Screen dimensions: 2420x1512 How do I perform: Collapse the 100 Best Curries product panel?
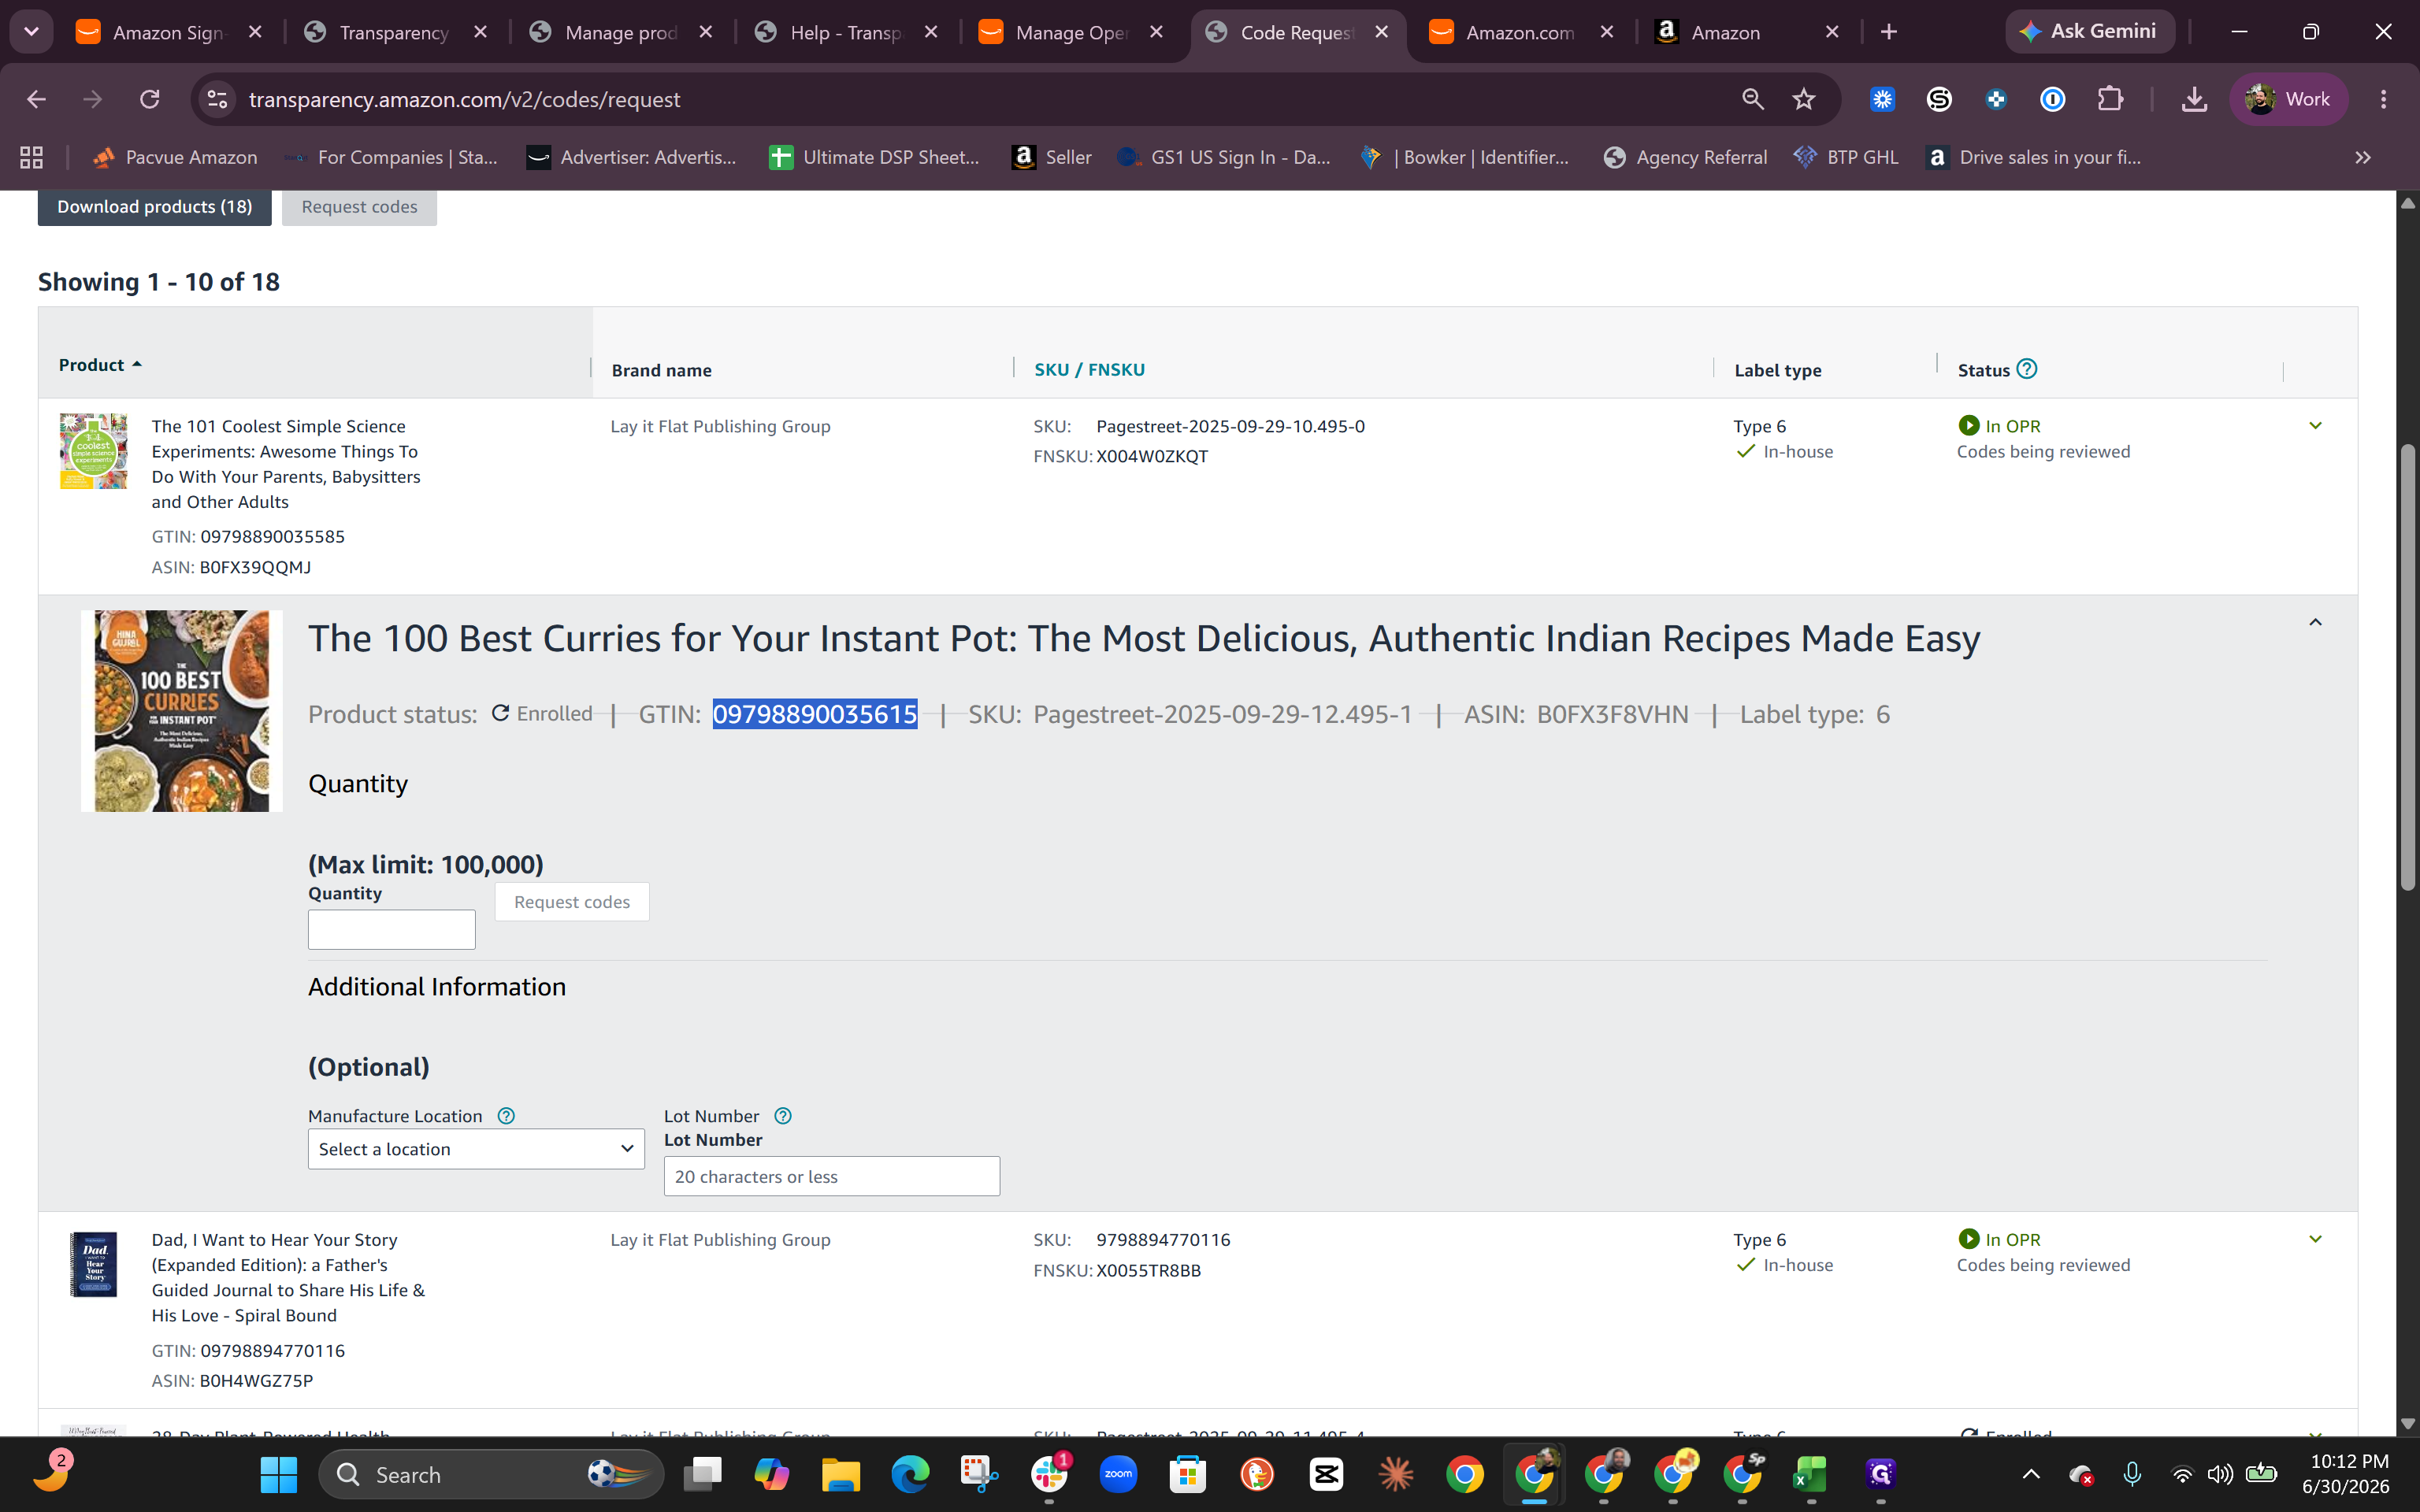pos(2315,622)
